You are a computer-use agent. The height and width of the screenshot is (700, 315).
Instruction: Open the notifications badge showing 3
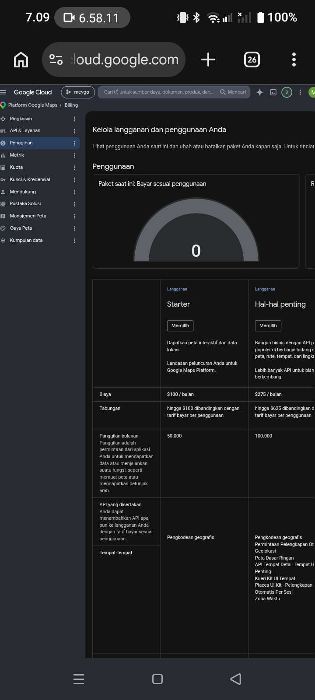click(x=287, y=92)
